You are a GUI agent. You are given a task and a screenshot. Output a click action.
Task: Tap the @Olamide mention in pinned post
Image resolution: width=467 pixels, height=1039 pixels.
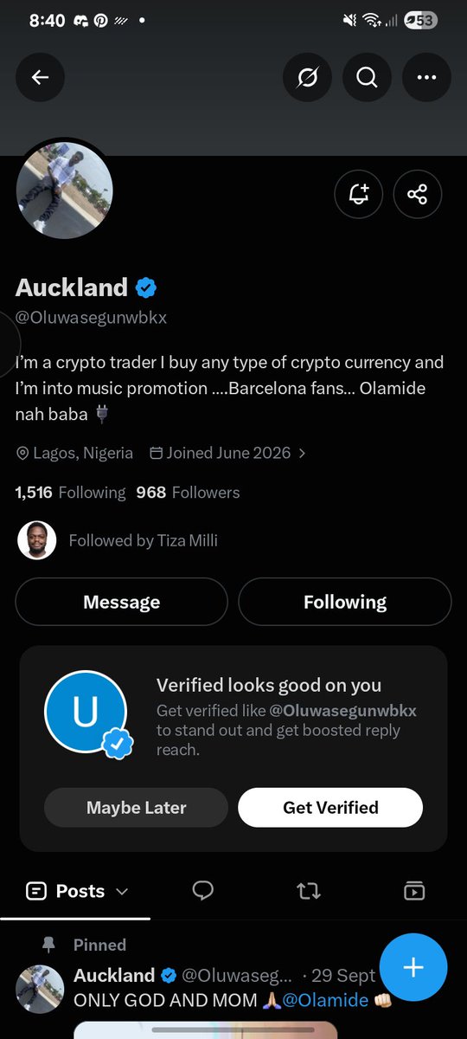(x=325, y=1000)
